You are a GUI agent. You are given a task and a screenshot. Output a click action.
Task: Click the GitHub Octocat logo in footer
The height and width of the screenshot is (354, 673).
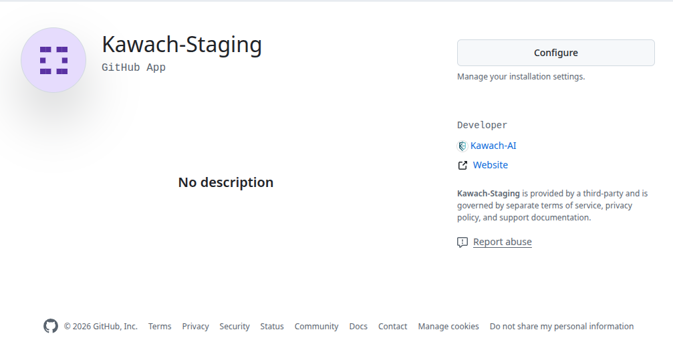pyautogui.click(x=51, y=326)
